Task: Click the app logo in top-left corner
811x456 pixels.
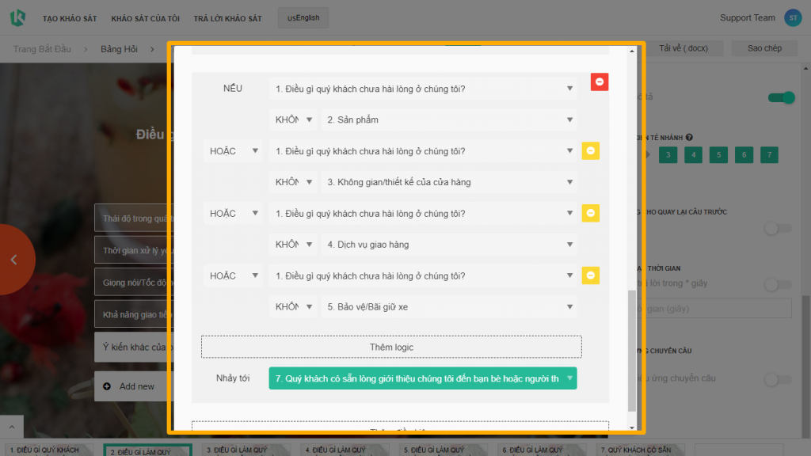Action: pos(17,17)
